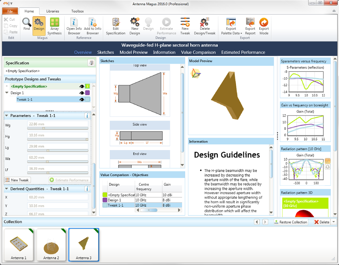Open the Array Synthesis tool
The width and height of the screenshot is (339, 265).
54,25
